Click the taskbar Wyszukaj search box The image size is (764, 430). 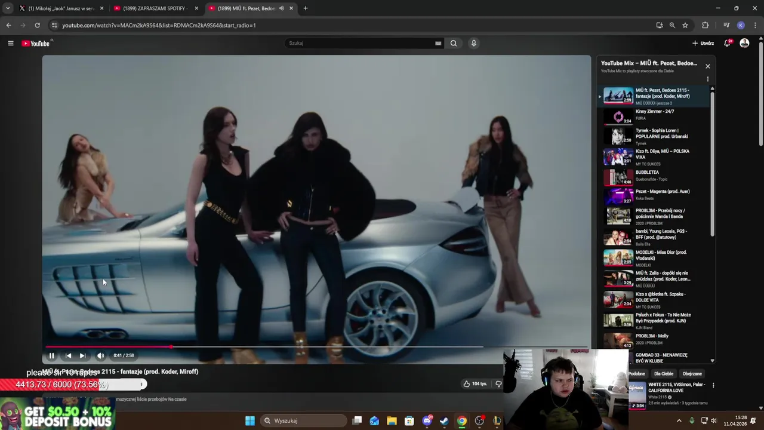click(x=304, y=420)
